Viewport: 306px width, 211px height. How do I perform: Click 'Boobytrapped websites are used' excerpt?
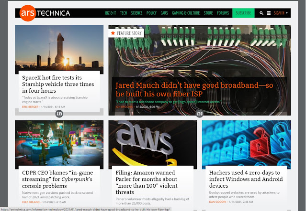pyautogui.click(x=244, y=195)
